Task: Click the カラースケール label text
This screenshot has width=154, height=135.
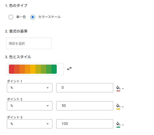Action: click(49, 17)
